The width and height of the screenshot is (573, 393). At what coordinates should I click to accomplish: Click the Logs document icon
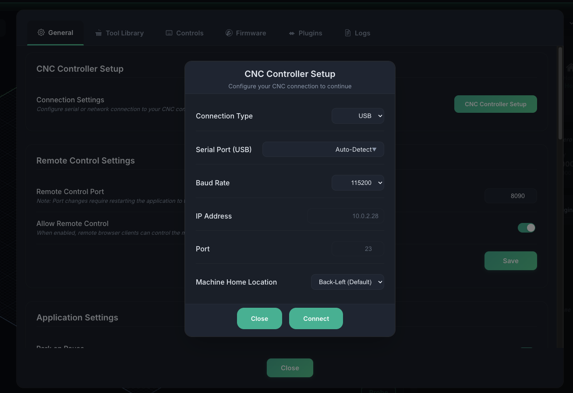[348, 33]
